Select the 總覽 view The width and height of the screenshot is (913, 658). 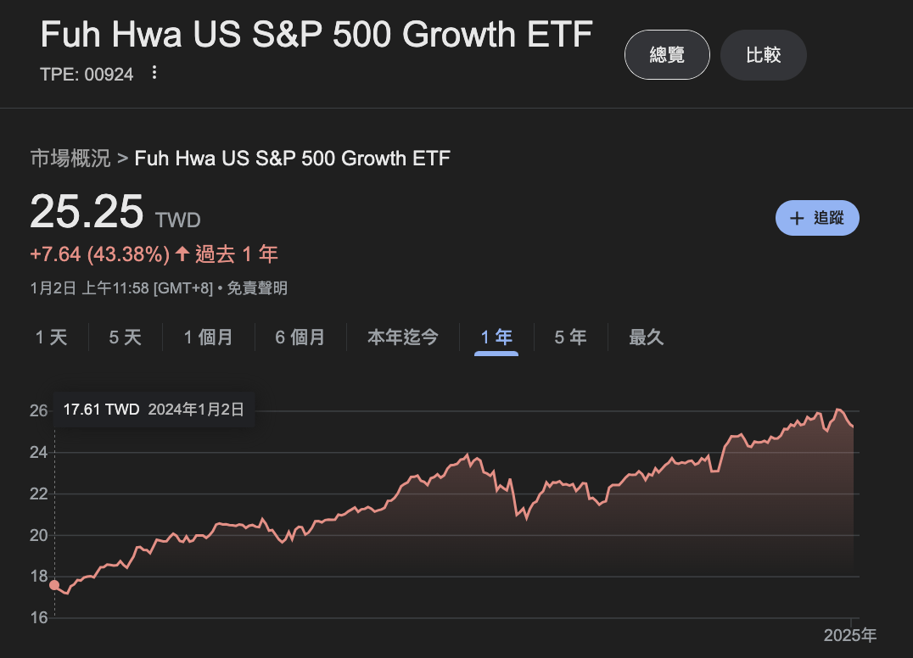tap(667, 54)
